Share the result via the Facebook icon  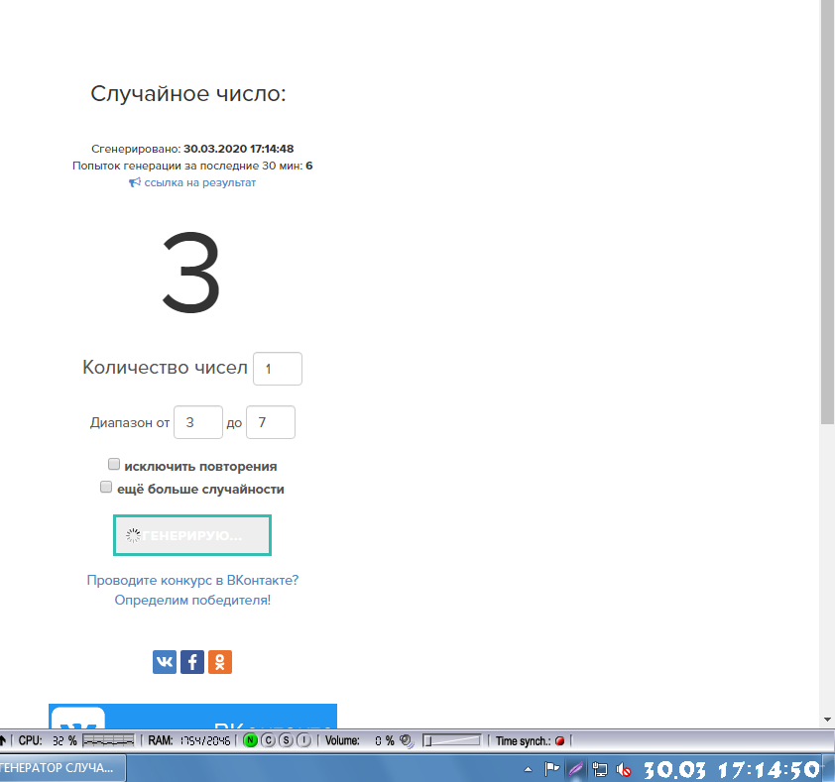coord(192,662)
